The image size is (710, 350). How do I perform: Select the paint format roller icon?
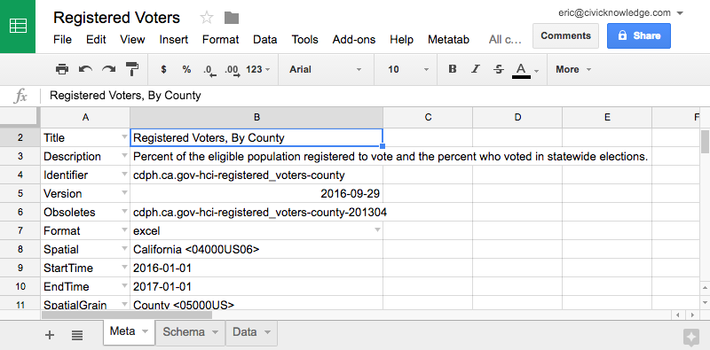(x=132, y=69)
